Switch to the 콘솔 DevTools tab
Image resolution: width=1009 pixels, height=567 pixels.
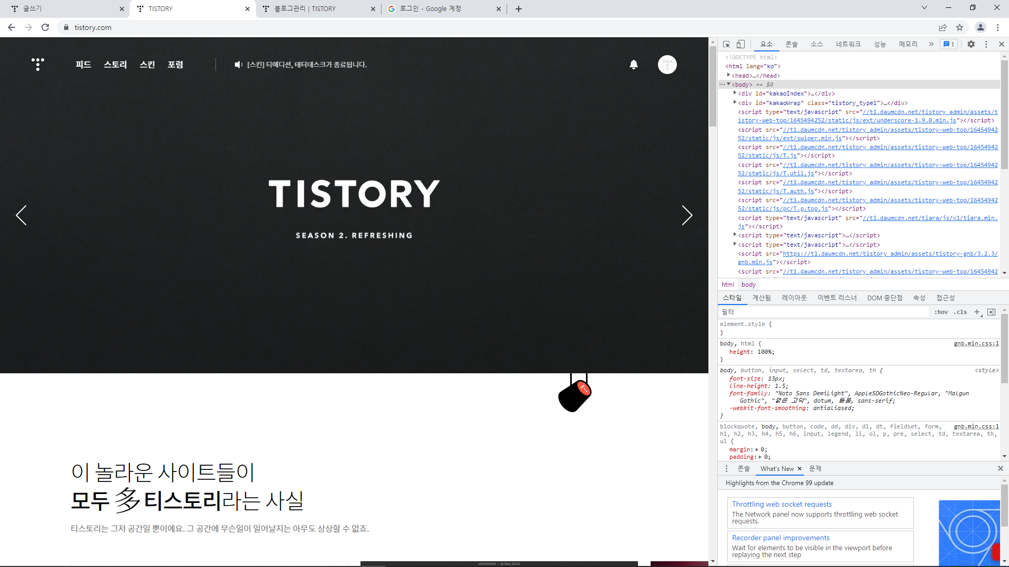click(791, 44)
